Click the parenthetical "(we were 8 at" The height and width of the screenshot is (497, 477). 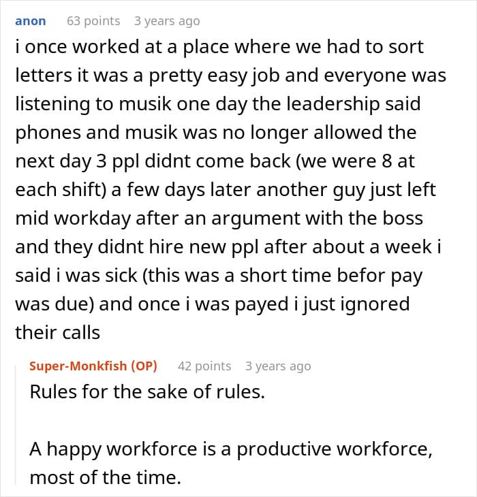pos(355,161)
